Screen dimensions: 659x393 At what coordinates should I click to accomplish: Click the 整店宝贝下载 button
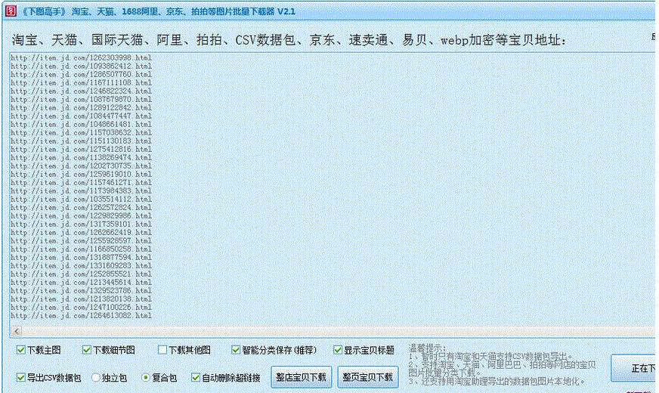pos(301,377)
